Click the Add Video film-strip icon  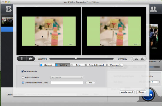pyautogui.click(x=9, y=9)
